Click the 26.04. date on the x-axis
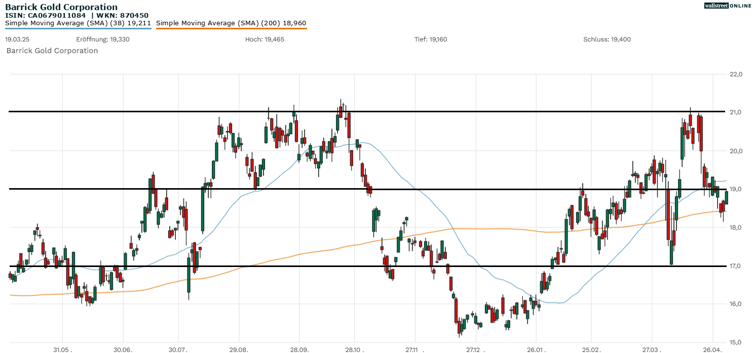Screen dimensions: 755x353 point(712,349)
